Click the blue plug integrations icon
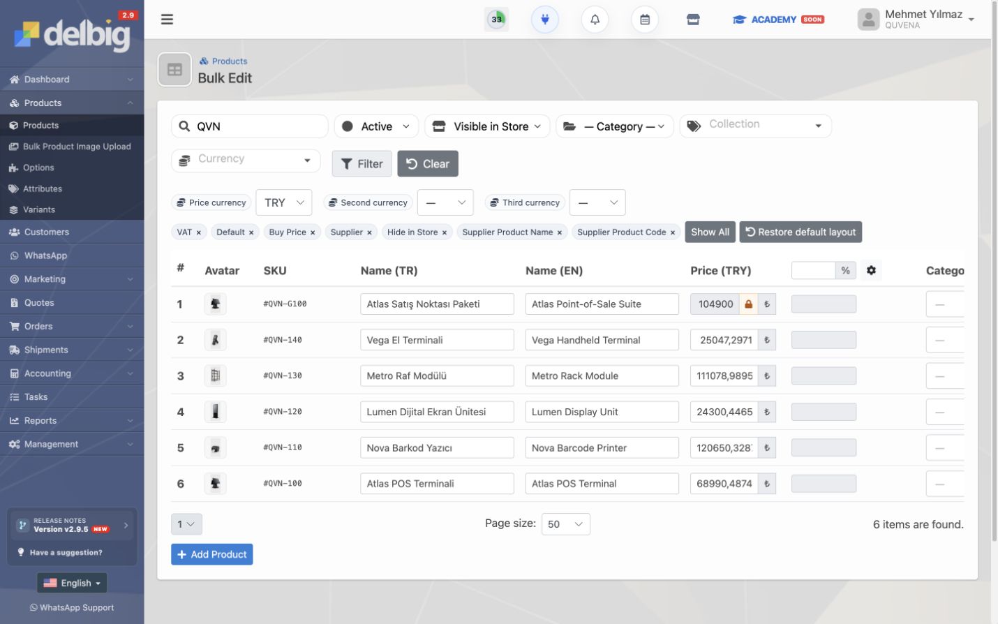The height and width of the screenshot is (624, 998). click(x=545, y=19)
